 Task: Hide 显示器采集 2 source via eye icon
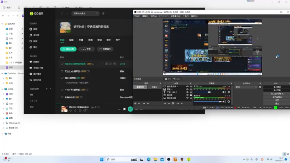pyautogui.click(x=187, y=86)
